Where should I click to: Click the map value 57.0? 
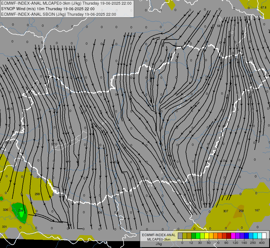(x=54, y=144)
